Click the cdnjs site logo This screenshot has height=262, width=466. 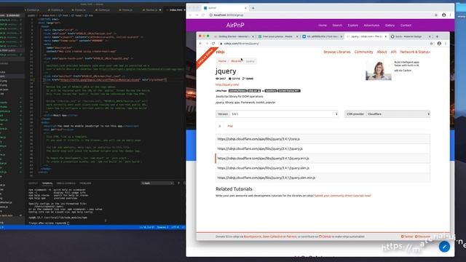coord(220,52)
